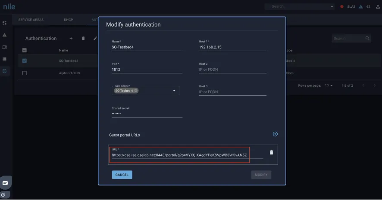Open the help question mark icon
Viewport: 382px width, 200px height.
pyautogui.click(x=3, y=195)
